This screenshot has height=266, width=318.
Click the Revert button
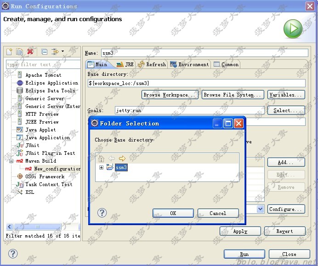(x=285, y=232)
